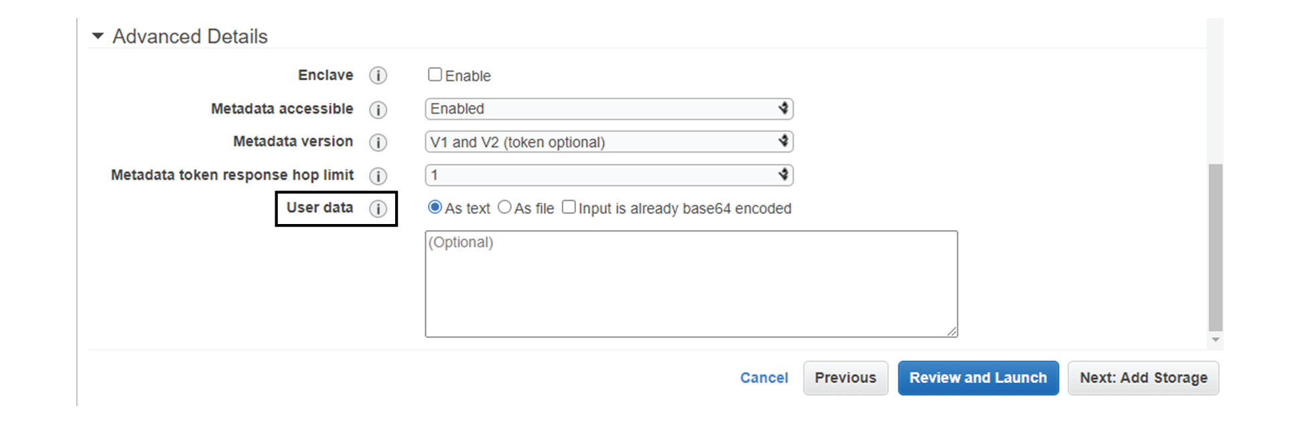Click inside the User data text area

(x=691, y=284)
